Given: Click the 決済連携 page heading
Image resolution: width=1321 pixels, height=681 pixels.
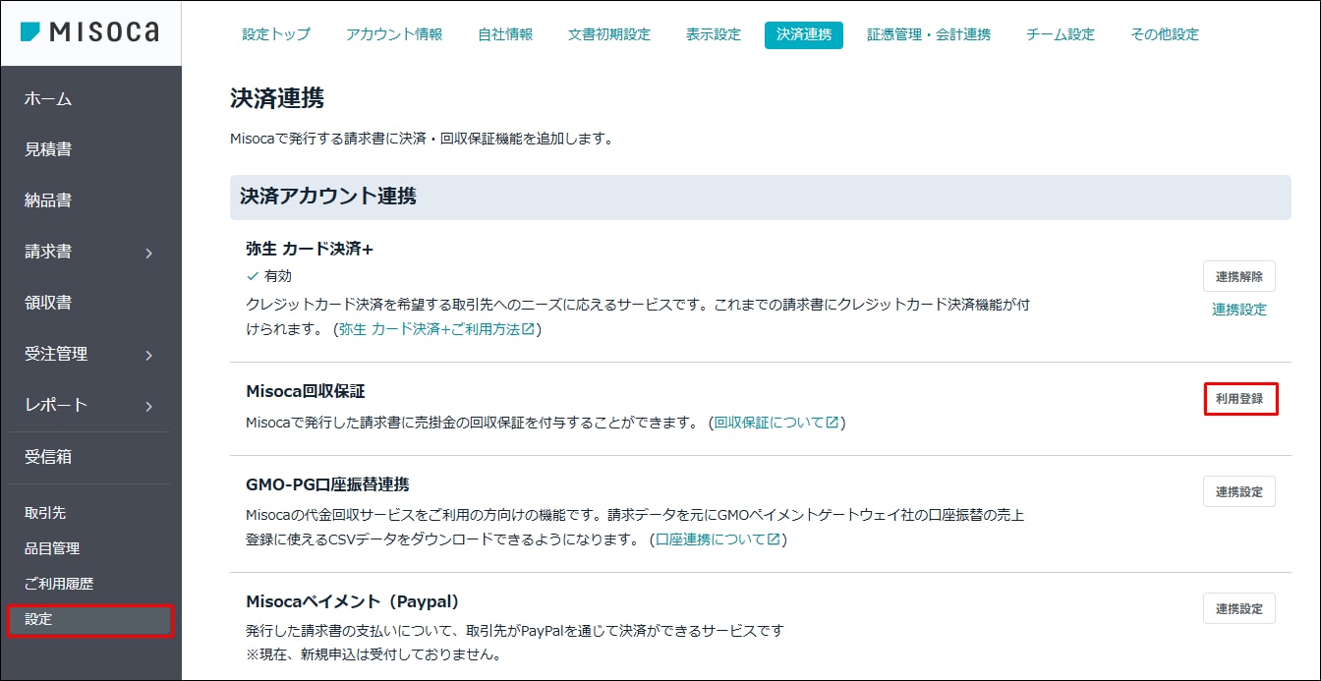Looking at the screenshot, I should [277, 98].
